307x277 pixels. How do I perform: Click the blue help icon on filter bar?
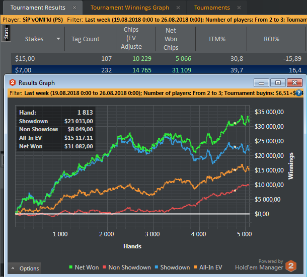point(299,93)
